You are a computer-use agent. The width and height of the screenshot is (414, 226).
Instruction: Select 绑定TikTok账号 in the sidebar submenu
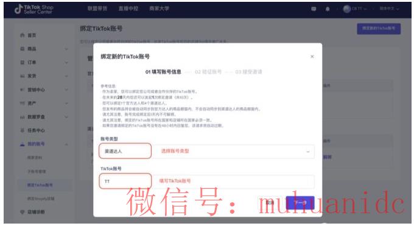tap(40, 185)
